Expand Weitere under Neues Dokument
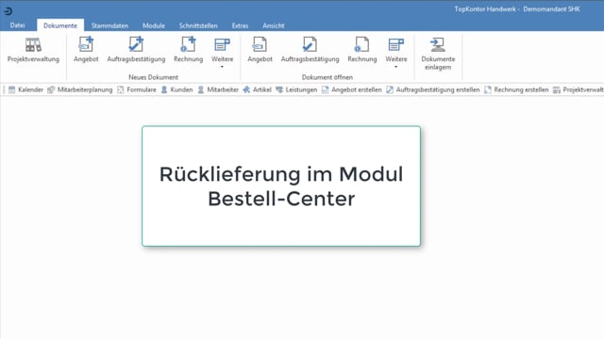Image resolution: width=604 pixels, height=339 pixels. point(223,53)
